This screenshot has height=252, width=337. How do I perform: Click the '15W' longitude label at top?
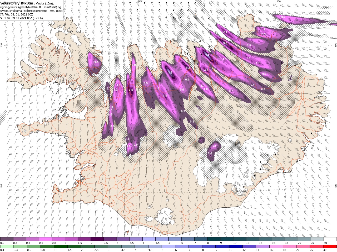(x=279, y=1)
